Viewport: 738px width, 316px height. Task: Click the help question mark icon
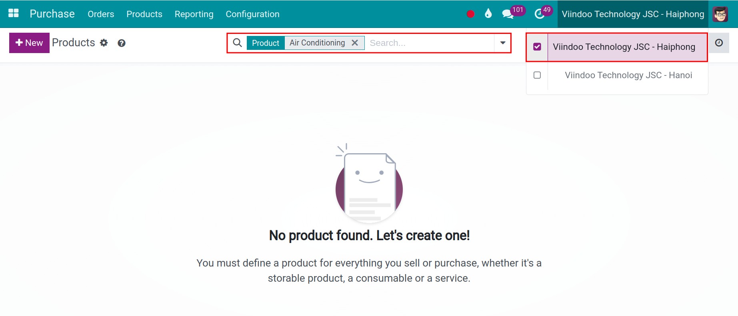(122, 43)
